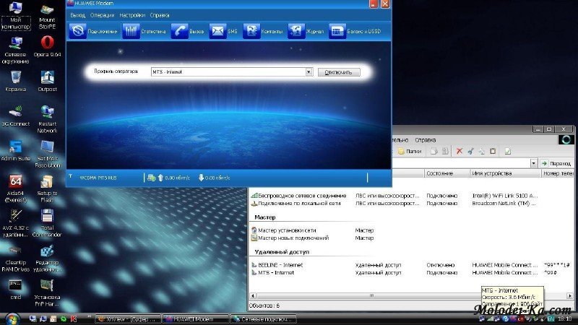Screen dimensions: 578x325
Task: Open Total Commander desktop shortcut
Action: [x=48, y=222]
